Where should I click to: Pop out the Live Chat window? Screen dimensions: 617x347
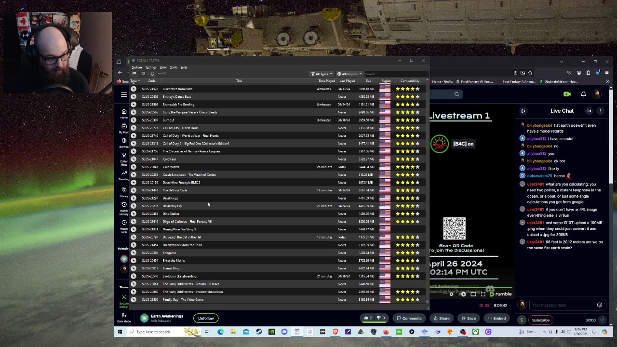[589, 111]
